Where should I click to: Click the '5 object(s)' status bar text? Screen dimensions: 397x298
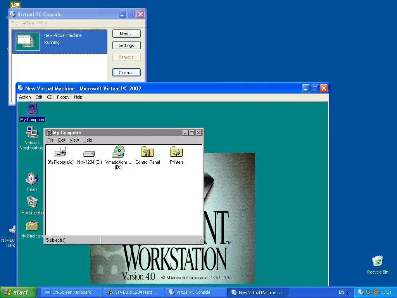pyautogui.click(x=56, y=240)
